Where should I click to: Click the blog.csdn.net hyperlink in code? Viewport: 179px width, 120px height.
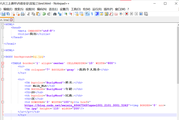click(x=76, y=105)
